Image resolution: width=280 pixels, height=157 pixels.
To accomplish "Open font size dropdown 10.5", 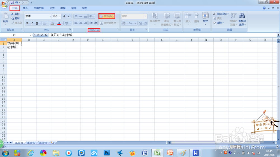I will 60,16.
